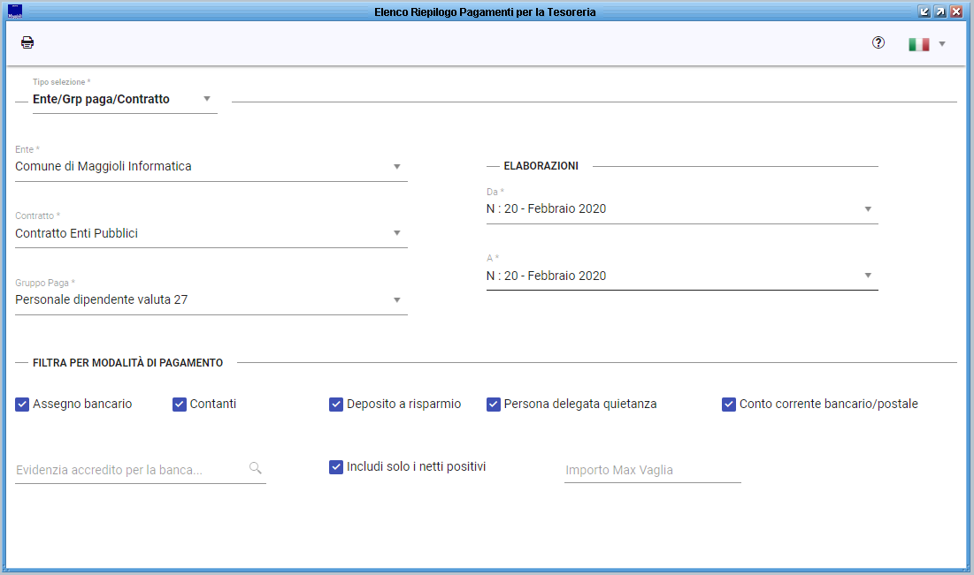Click FILTRA PER MODALITÀ DI PAGAMENTO heading
The height and width of the screenshot is (575, 974).
point(128,363)
